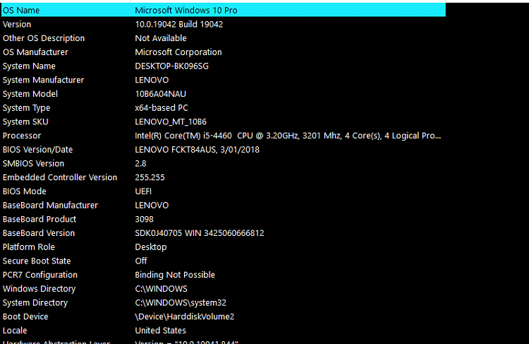529x344 pixels.
Task: Select the 'Windows Directory' label
Action: (39, 289)
